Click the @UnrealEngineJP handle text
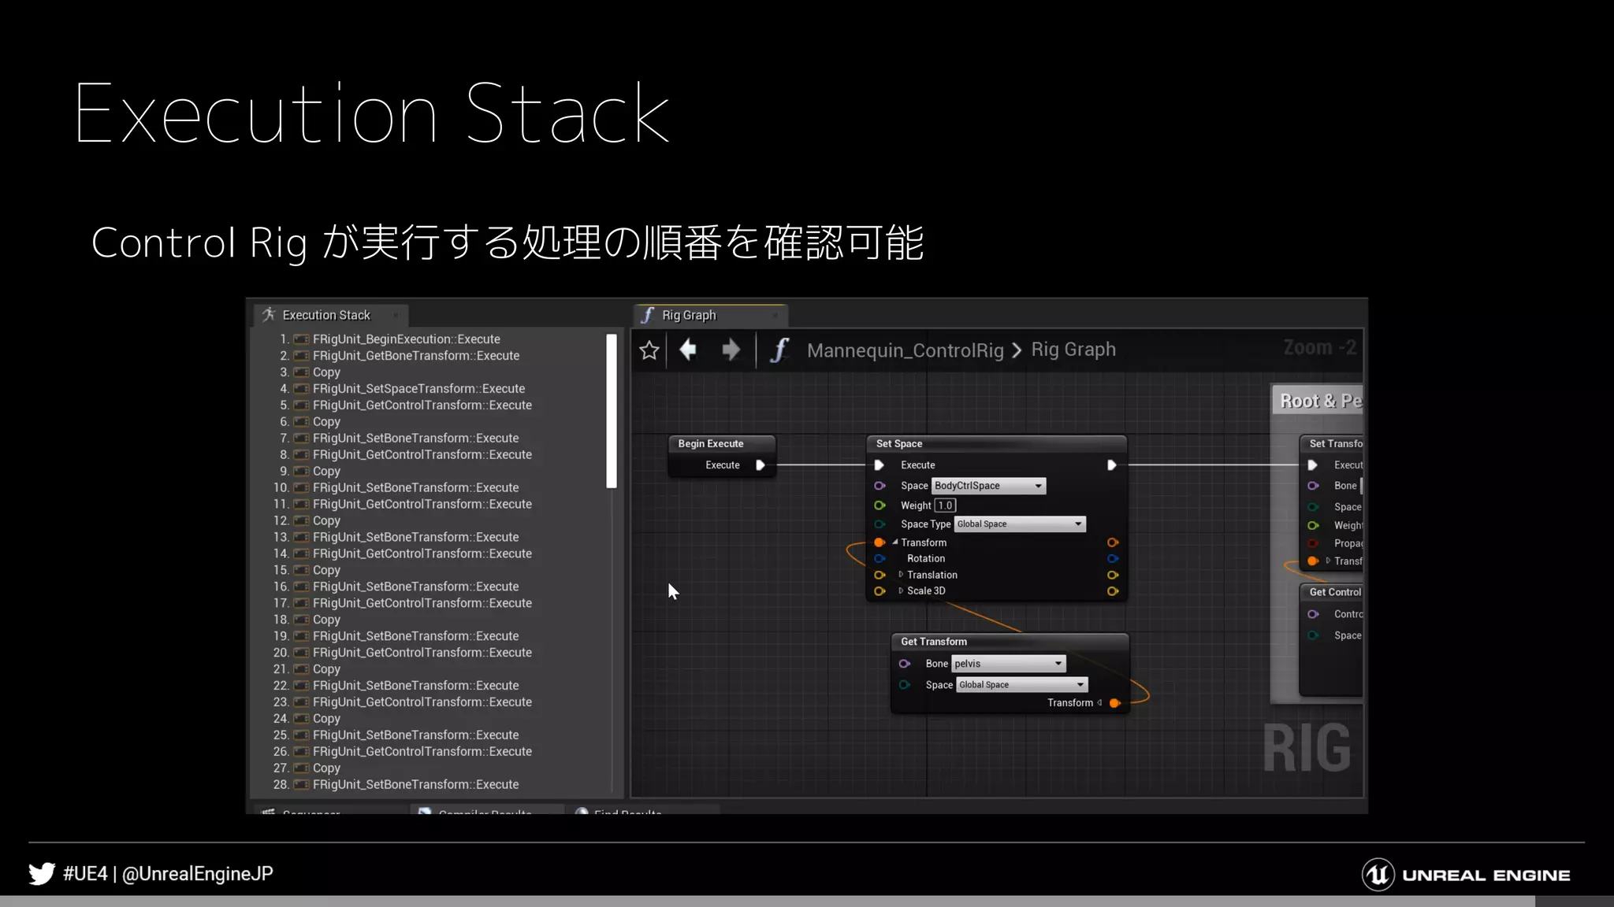The width and height of the screenshot is (1614, 907). point(198,874)
